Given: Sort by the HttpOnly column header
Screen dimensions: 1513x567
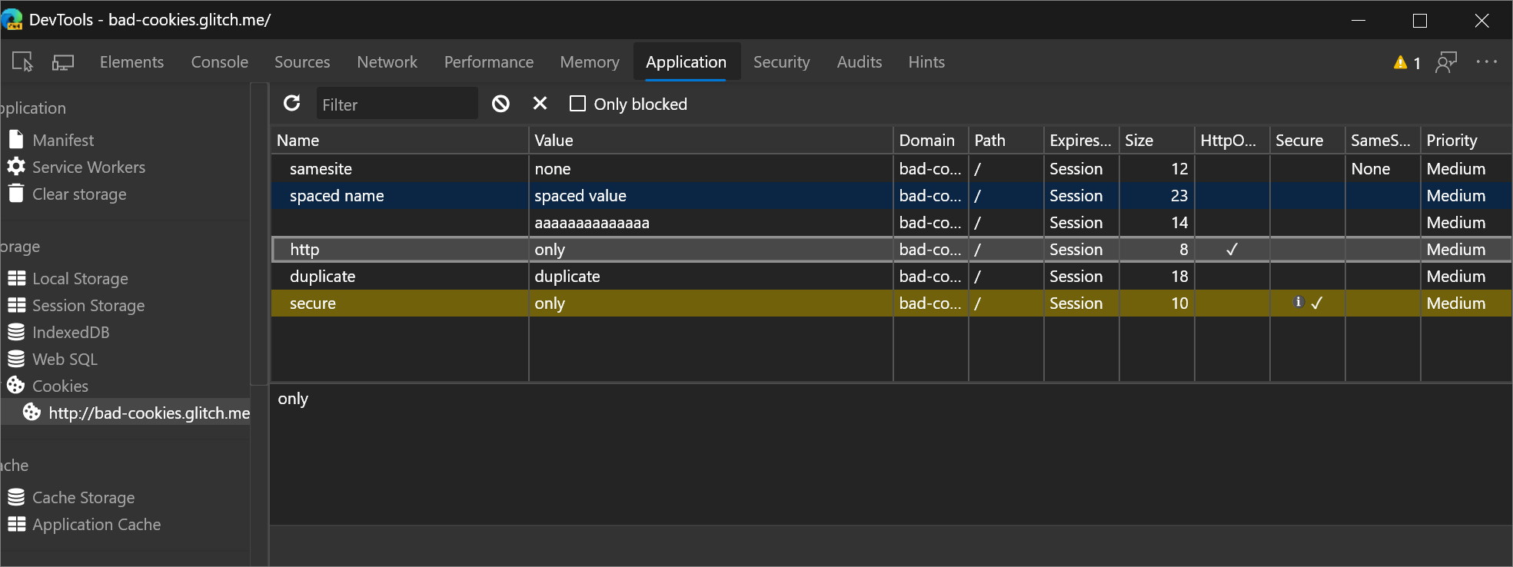Looking at the screenshot, I should click(x=1232, y=140).
